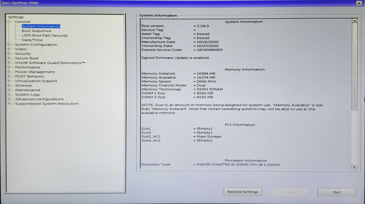This screenshot has width=365, height=204.
Task: Select the Advanced configurations label
Action: pos(39,99)
